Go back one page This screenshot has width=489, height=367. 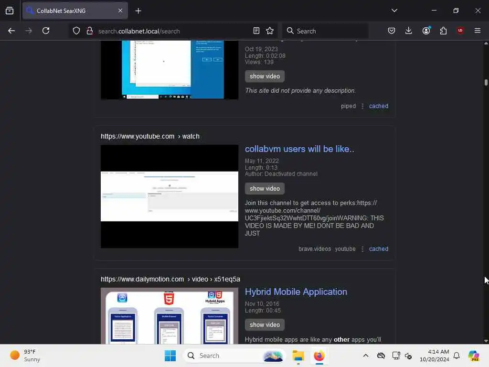(11, 31)
